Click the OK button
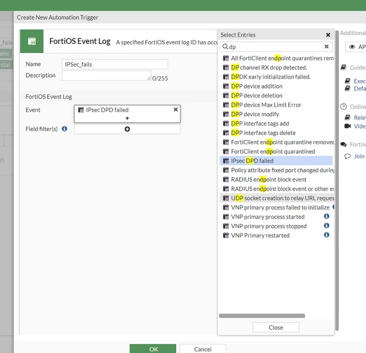Screen dimensions: 366x353 point(153,349)
